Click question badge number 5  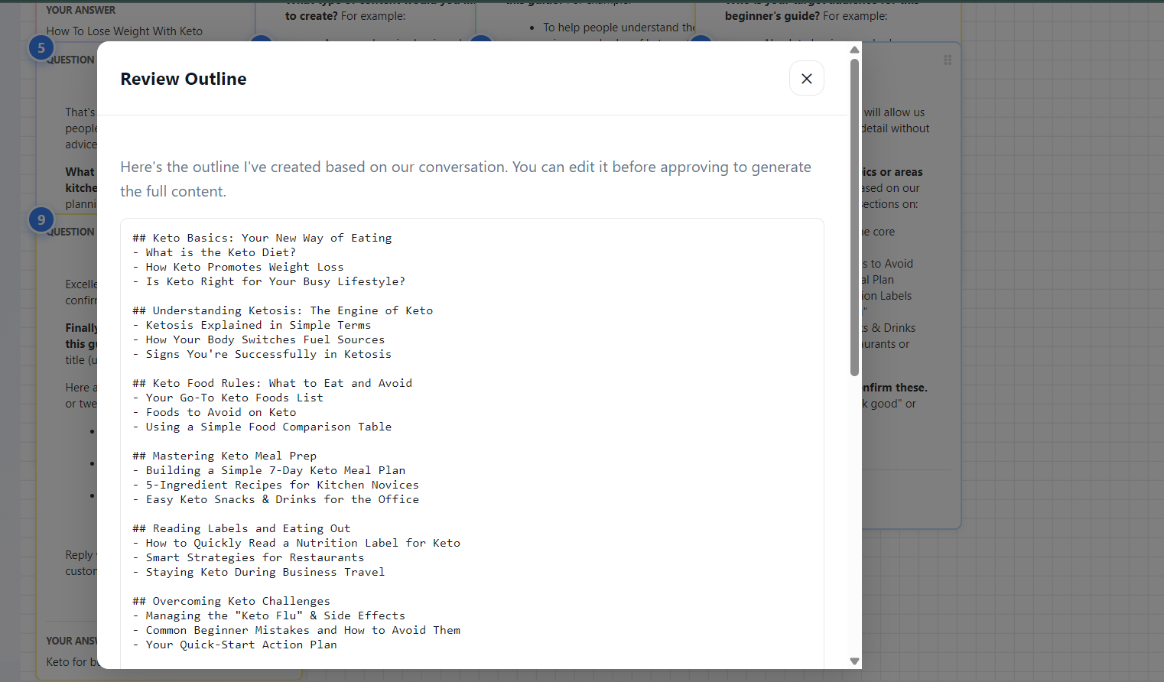click(x=40, y=47)
